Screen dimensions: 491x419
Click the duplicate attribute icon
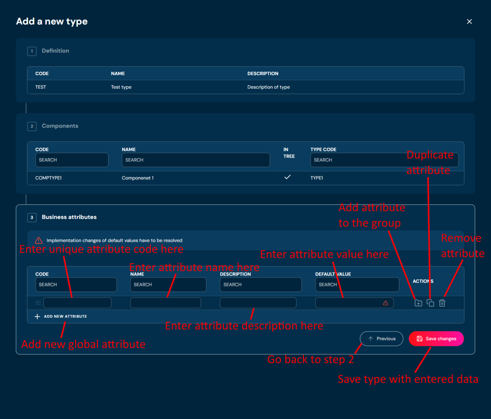coord(430,303)
